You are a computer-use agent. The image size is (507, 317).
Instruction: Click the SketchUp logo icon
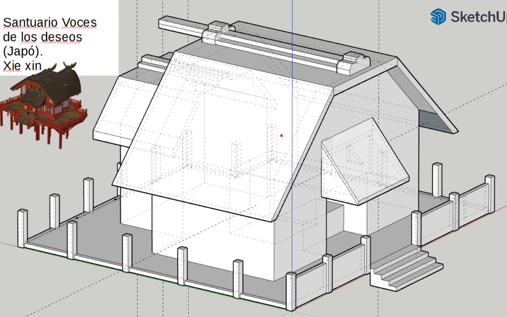[x=438, y=17]
